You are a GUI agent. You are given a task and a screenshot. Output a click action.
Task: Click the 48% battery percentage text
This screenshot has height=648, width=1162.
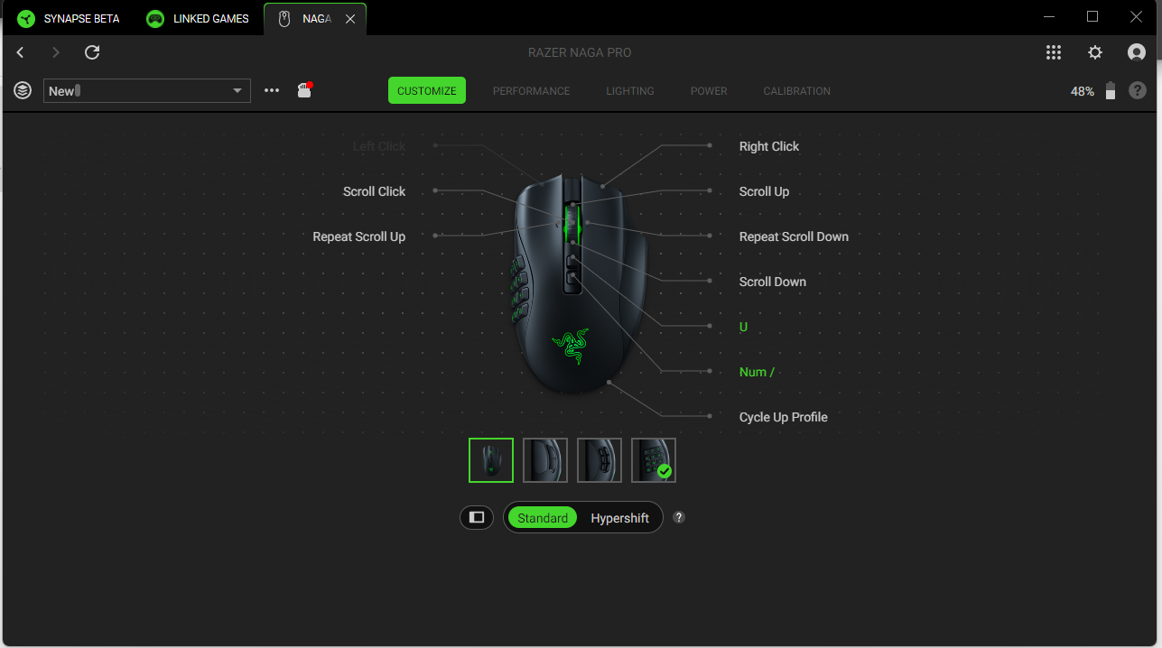click(x=1083, y=91)
